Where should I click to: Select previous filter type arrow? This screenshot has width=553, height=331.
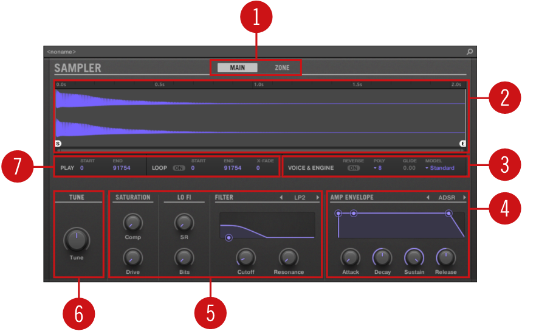281,198
